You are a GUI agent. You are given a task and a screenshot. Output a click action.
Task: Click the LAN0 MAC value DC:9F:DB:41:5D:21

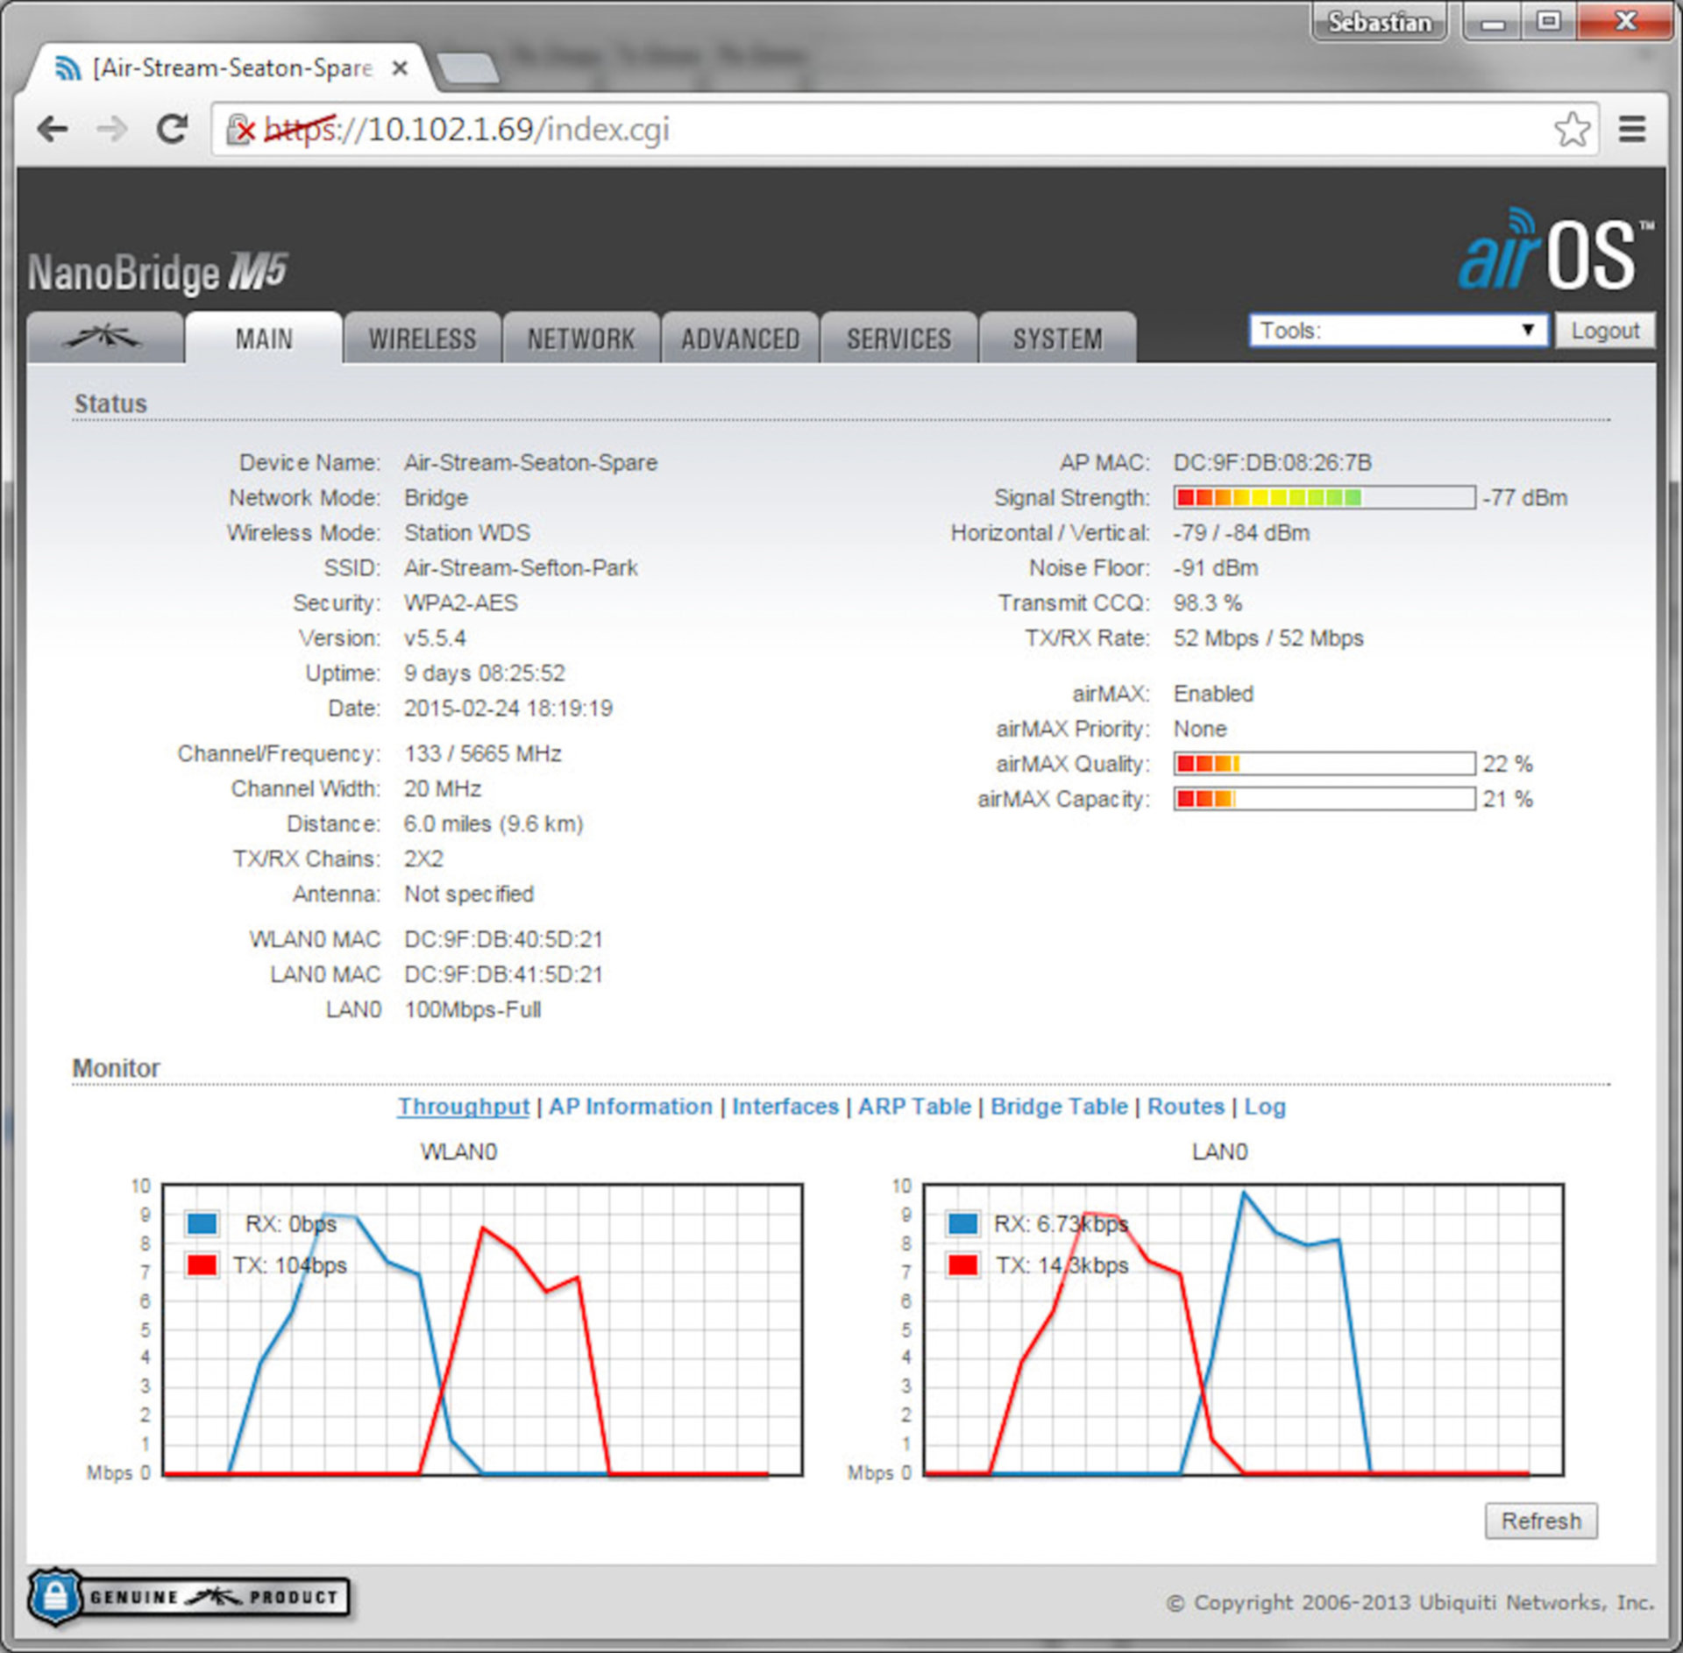503,974
